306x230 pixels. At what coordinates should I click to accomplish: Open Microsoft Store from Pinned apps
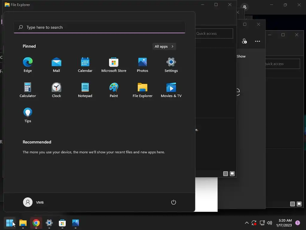click(114, 65)
